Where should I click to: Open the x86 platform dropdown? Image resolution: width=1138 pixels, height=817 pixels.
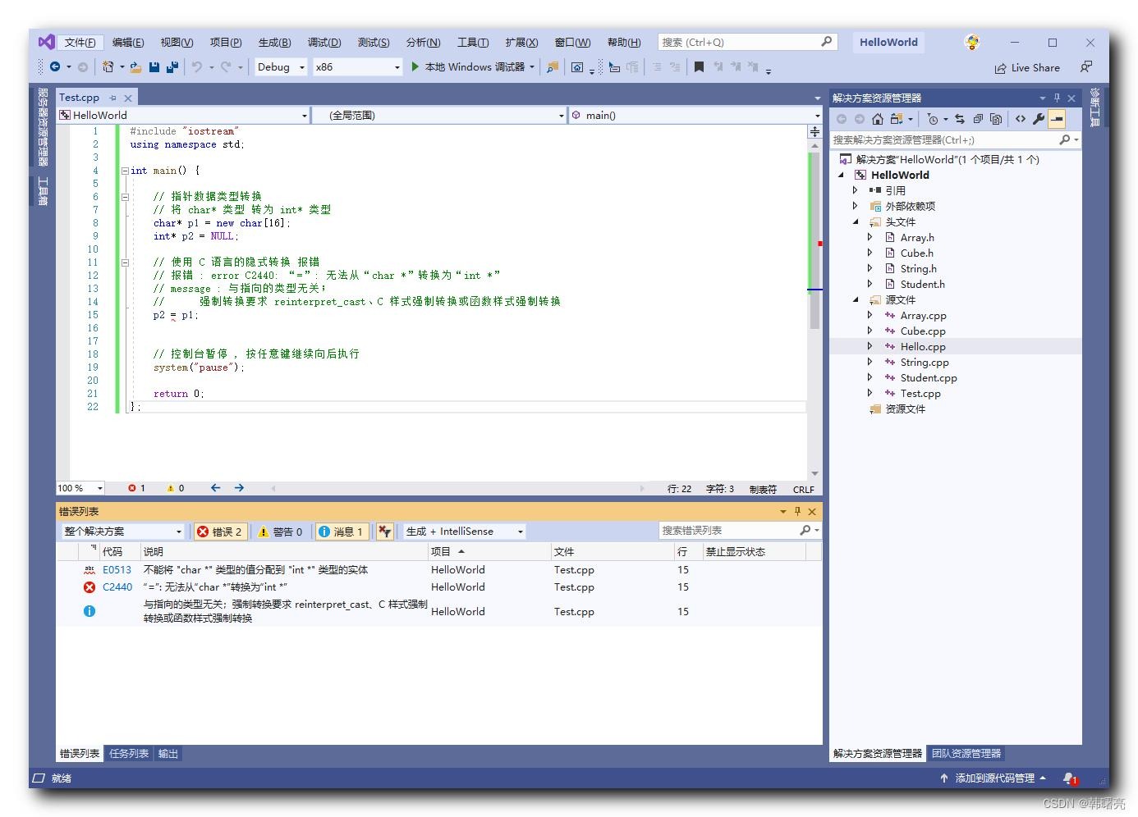pyautogui.click(x=358, y=67)
